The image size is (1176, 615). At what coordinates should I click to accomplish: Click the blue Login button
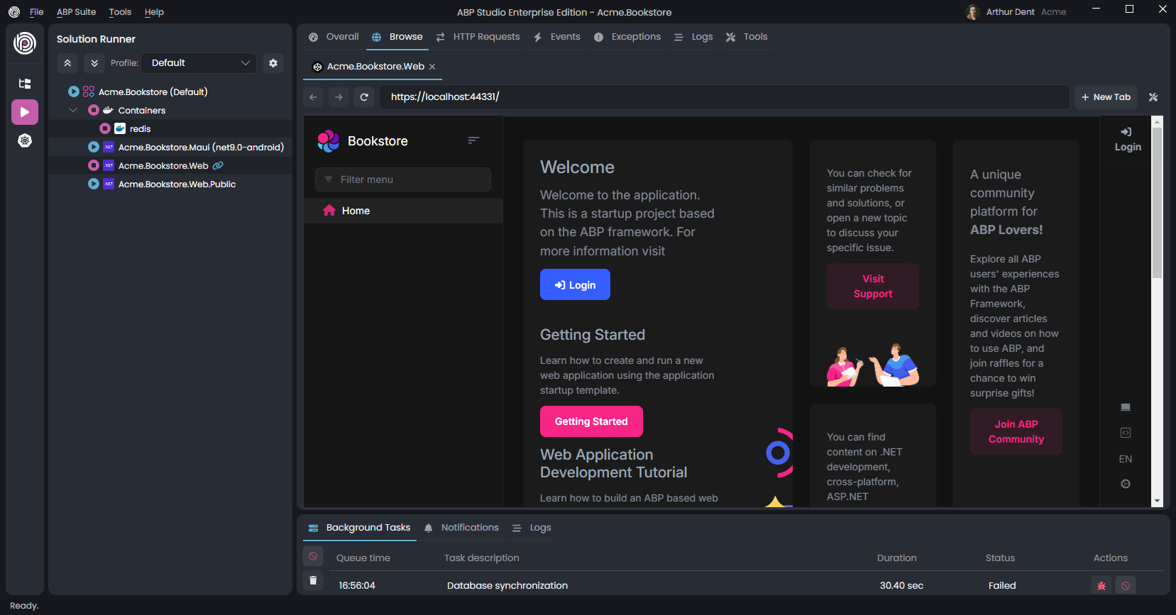pos(575,284)
